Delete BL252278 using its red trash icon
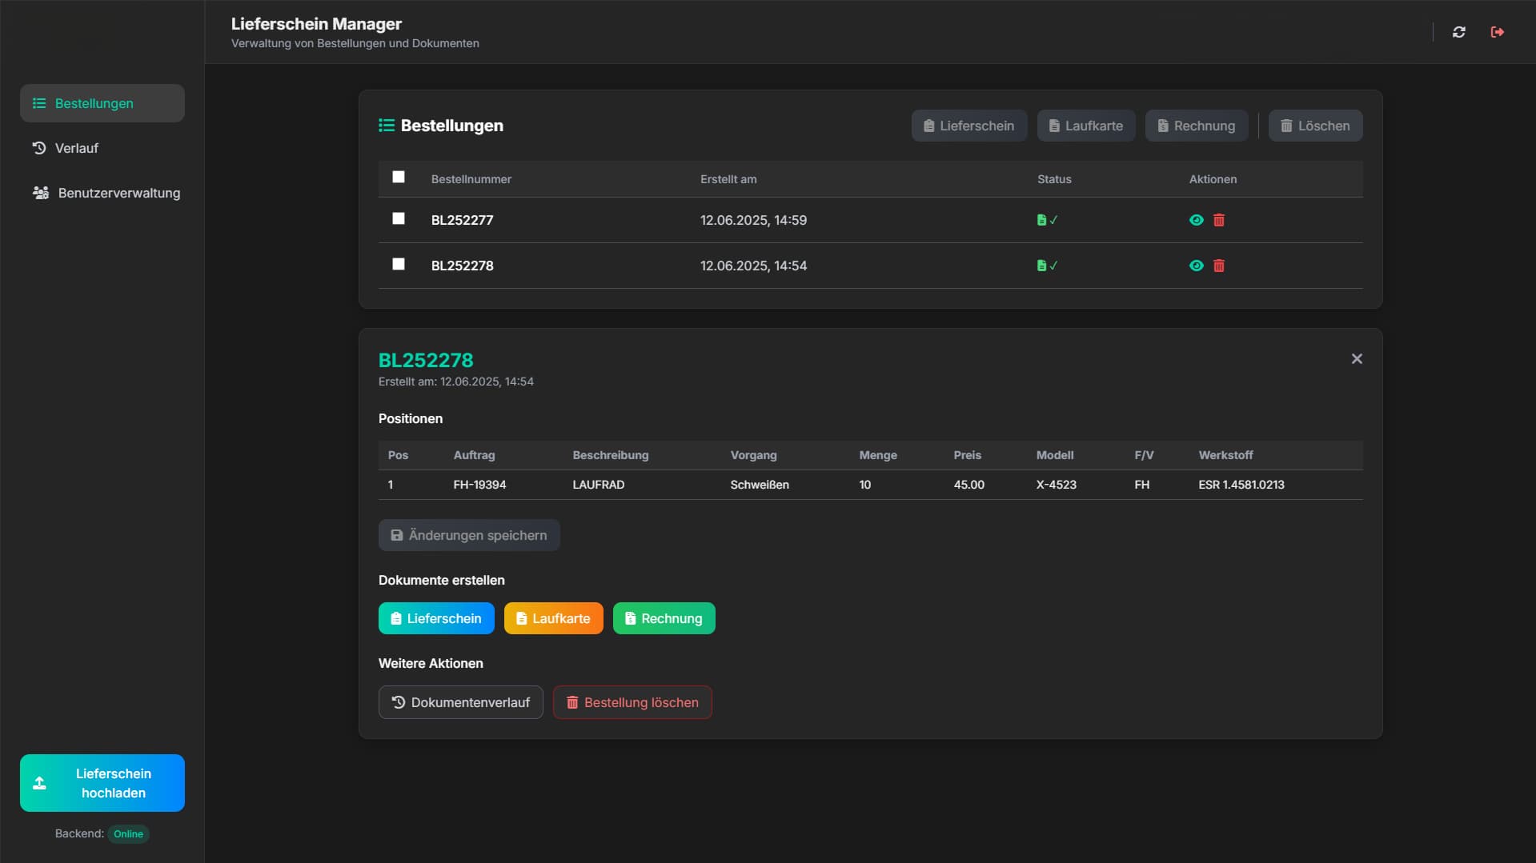The width and height of the screenshot is (1536, 863). click(1219, 265)
